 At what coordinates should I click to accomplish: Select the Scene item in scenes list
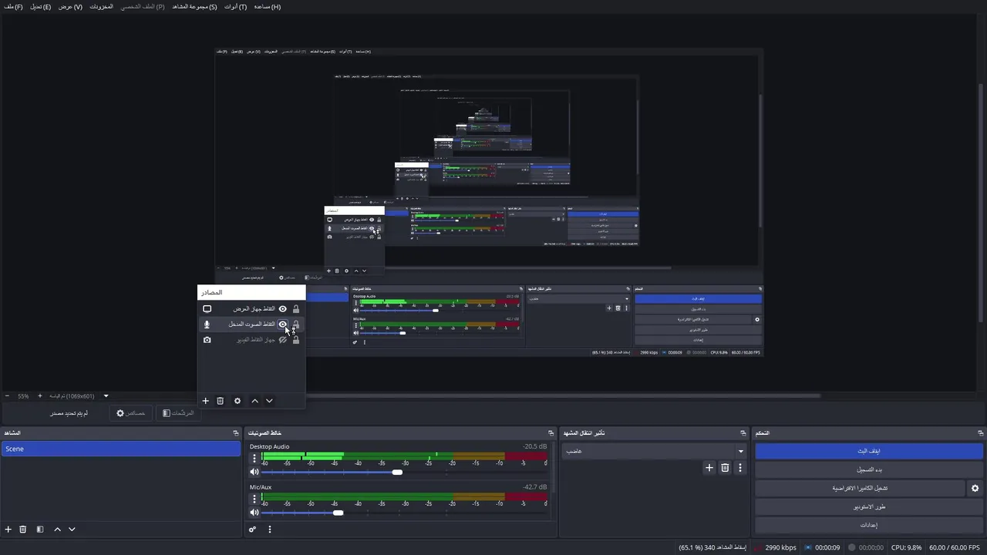[120, 449]
